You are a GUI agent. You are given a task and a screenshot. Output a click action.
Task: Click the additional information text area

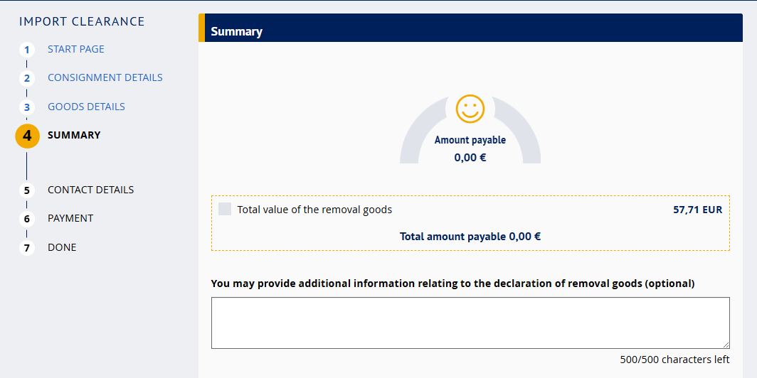pyautogui.click(x=470, y=323)
